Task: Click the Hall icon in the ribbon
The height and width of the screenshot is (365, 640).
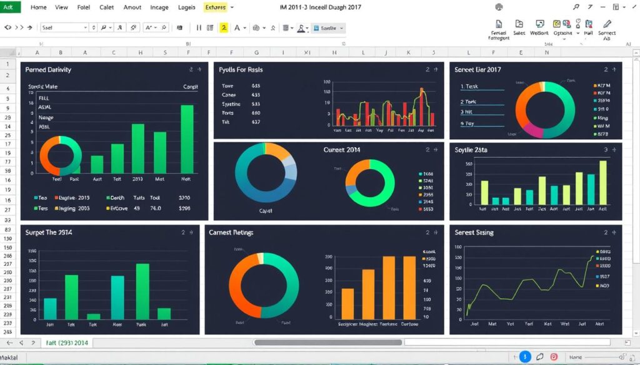Action: [x=589, y=25]
